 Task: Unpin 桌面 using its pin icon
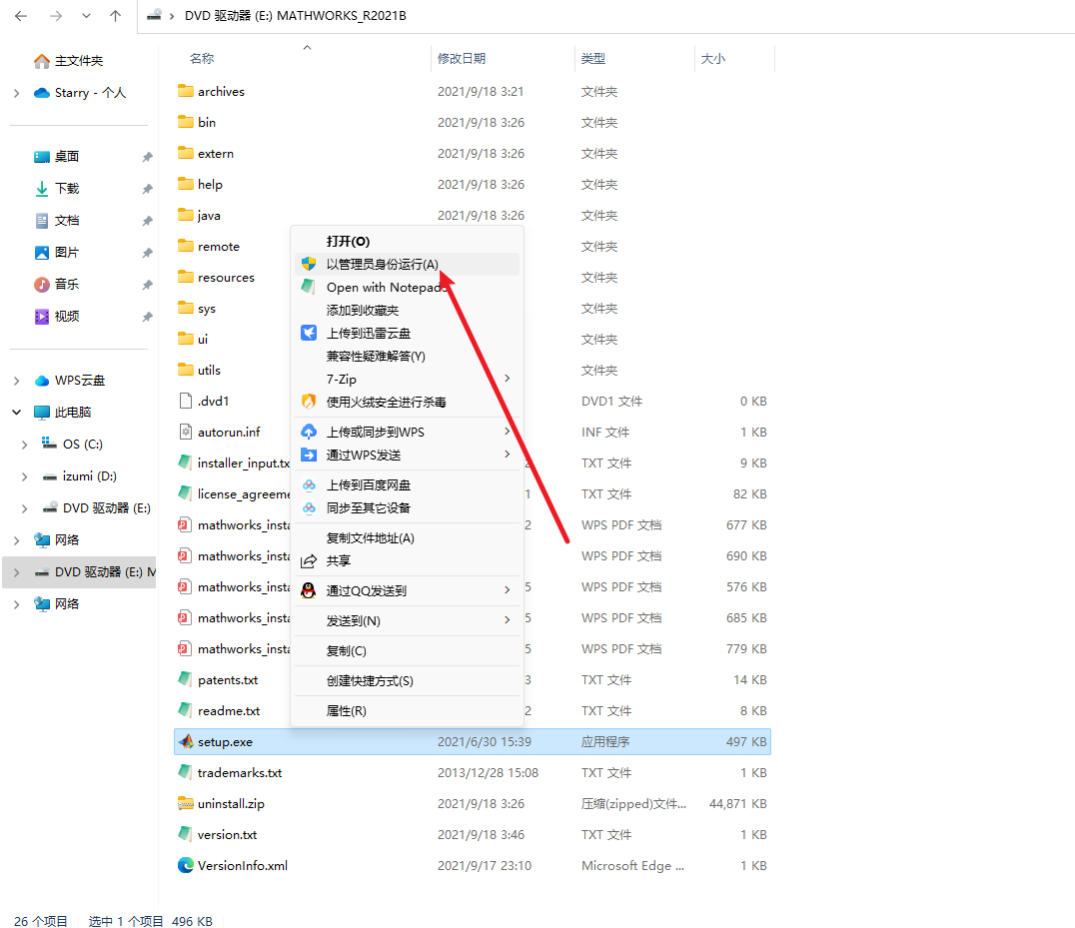point(147,157)
